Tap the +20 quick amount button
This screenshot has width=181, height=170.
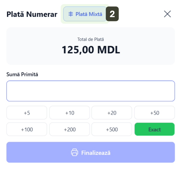pos(112,113)
